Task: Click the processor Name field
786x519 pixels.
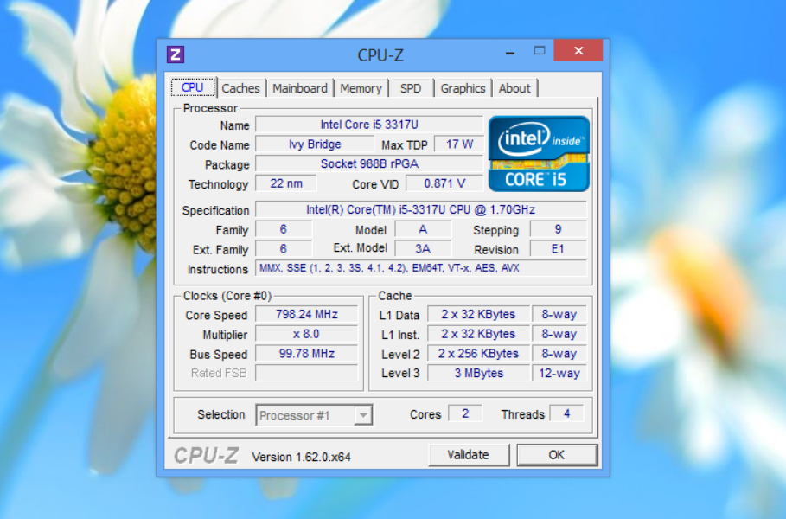Action: (369, 125)
